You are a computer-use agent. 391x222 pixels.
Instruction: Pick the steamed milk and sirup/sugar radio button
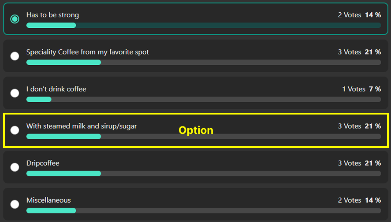click(x=15, y=130)
